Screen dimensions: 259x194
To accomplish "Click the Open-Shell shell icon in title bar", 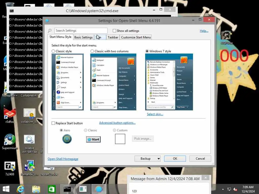I will tap(47, 20).
